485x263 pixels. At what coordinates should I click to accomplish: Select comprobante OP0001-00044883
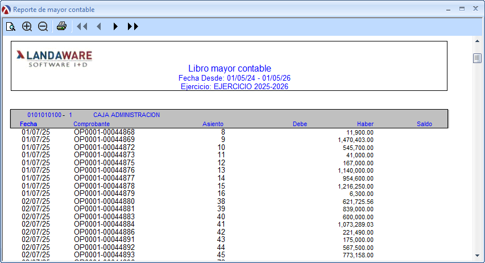pos(104,216)
